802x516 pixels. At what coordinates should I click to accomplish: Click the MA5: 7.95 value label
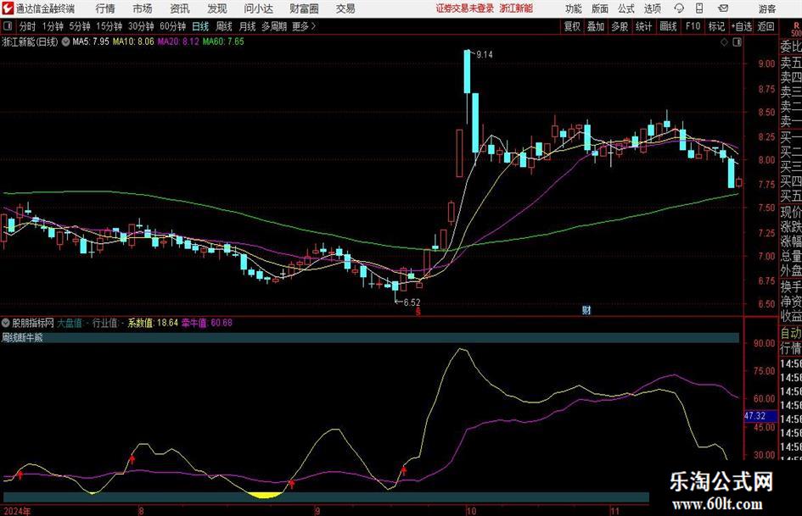(91, 42)
